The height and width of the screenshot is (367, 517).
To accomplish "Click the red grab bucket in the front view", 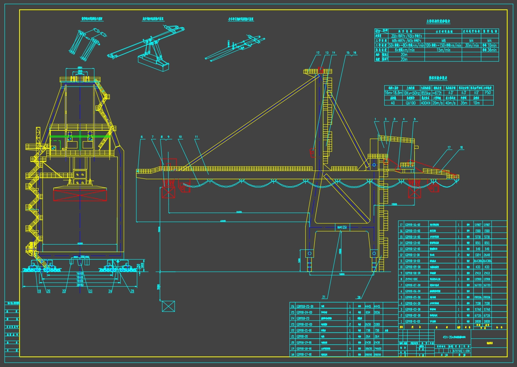I will 80,195.
